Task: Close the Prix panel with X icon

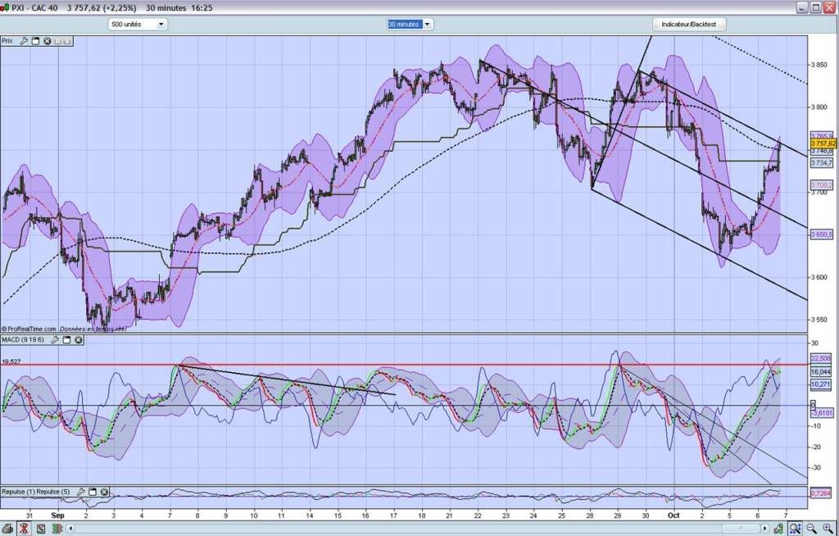Action: (x=48, y=41)
